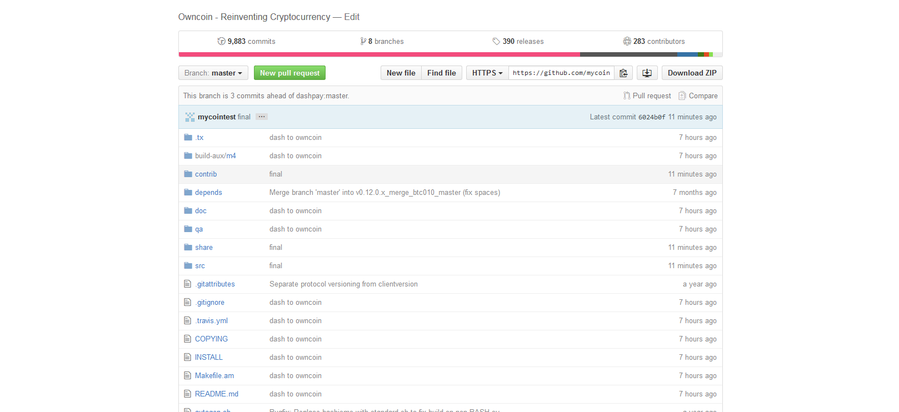
Task: Open the .gitignore file name
Action: click(x=209, y=302)
